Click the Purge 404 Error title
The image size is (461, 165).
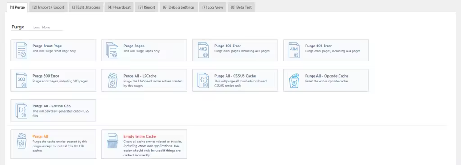click(318, 46)
